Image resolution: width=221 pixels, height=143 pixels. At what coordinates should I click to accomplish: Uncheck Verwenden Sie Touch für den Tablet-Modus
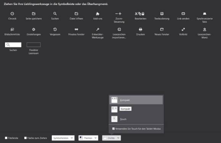coord(114,129)
